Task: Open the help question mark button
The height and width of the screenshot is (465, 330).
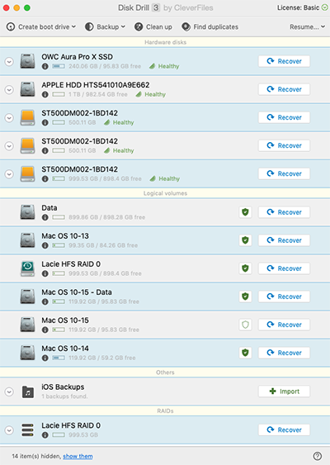Action: click(x=318, y=456)
